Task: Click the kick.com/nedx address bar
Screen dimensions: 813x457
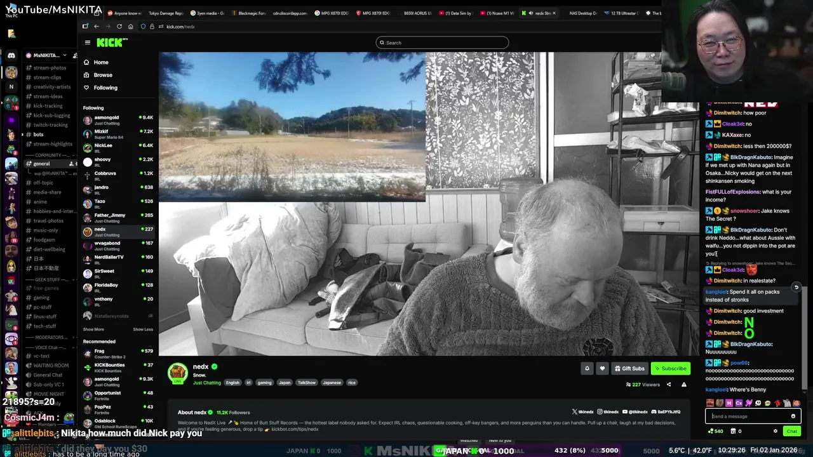Action: [x=180, y=27]
